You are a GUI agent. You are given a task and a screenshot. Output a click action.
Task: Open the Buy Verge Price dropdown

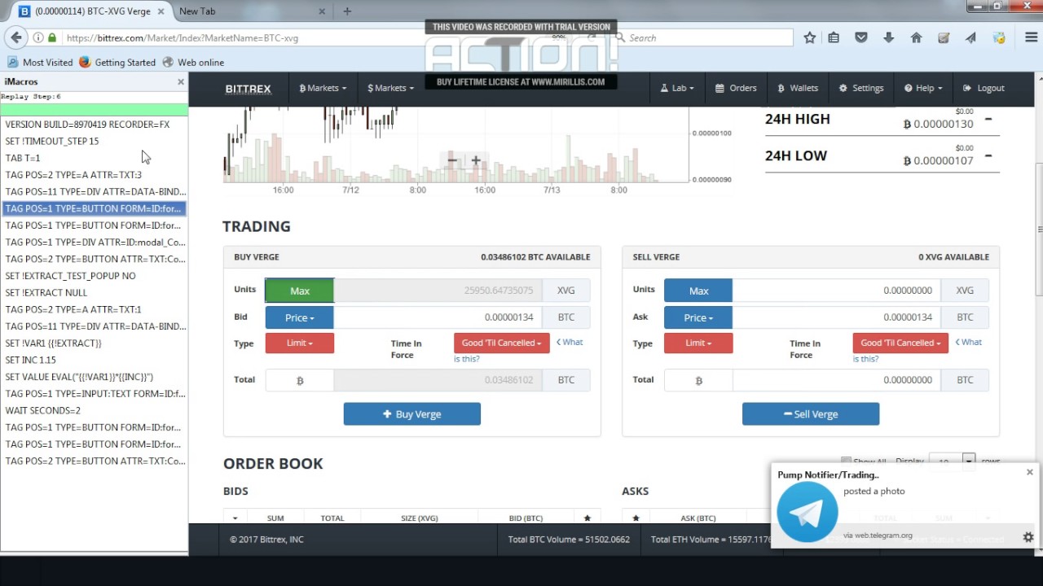coord(299,317)
